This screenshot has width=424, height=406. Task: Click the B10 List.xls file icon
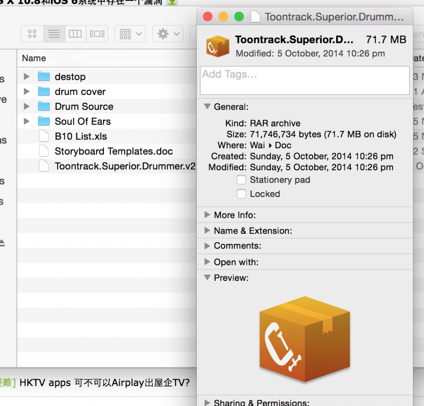coord(44,136)
